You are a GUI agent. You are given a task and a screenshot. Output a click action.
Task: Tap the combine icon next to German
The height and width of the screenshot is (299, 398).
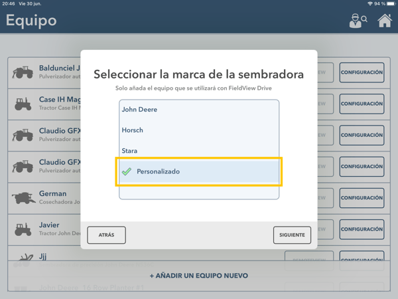(24, 198)
